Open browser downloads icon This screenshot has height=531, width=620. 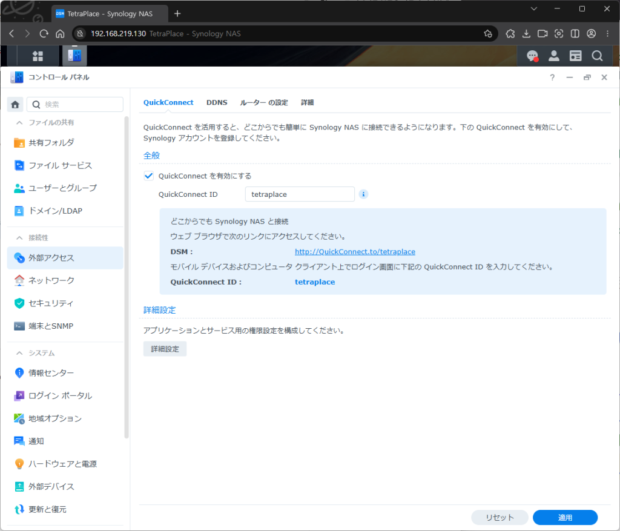click(x=526, y=34)
